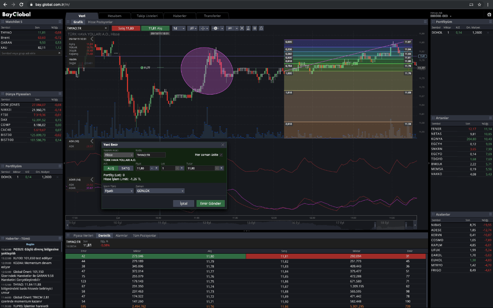Image resolution: width=493 pixels, height=308 pixels.
Task: Open the settings gear at top right
Action: tap(489, 15)
